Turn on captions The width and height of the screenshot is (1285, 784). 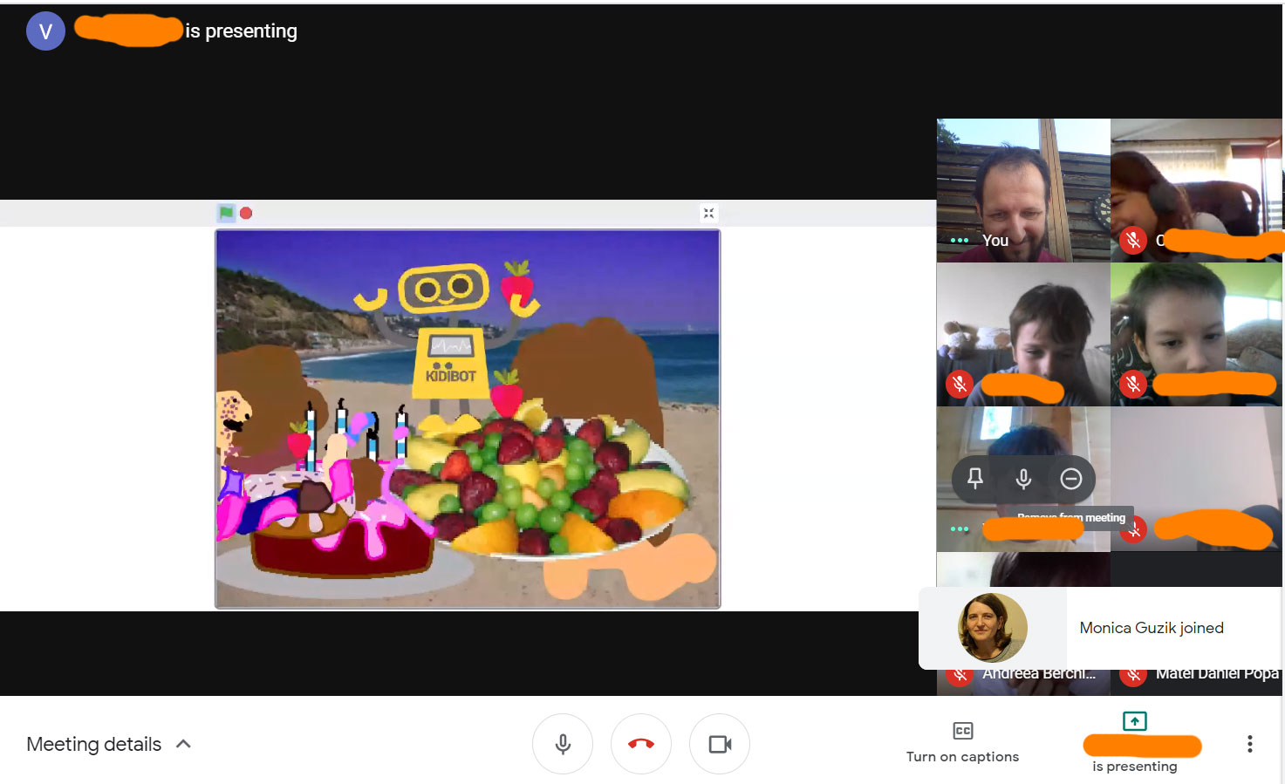point(962,742)
